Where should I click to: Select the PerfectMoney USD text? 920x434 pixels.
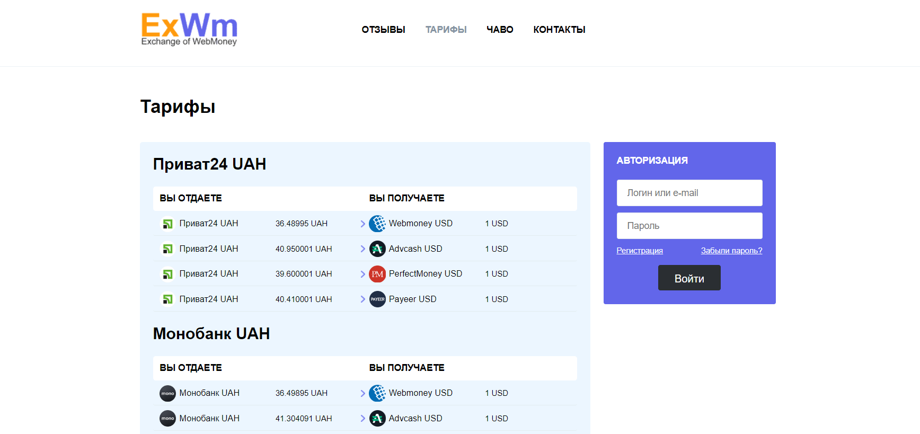point(426,274)
